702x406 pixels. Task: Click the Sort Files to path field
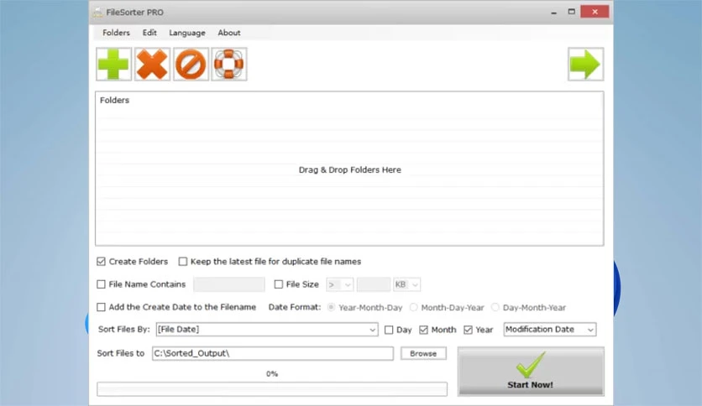click(x=273, y=353)
